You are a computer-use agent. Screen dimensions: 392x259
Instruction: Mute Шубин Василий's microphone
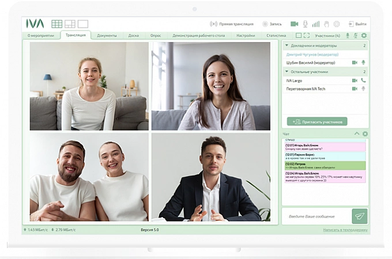tap(363, 63)
